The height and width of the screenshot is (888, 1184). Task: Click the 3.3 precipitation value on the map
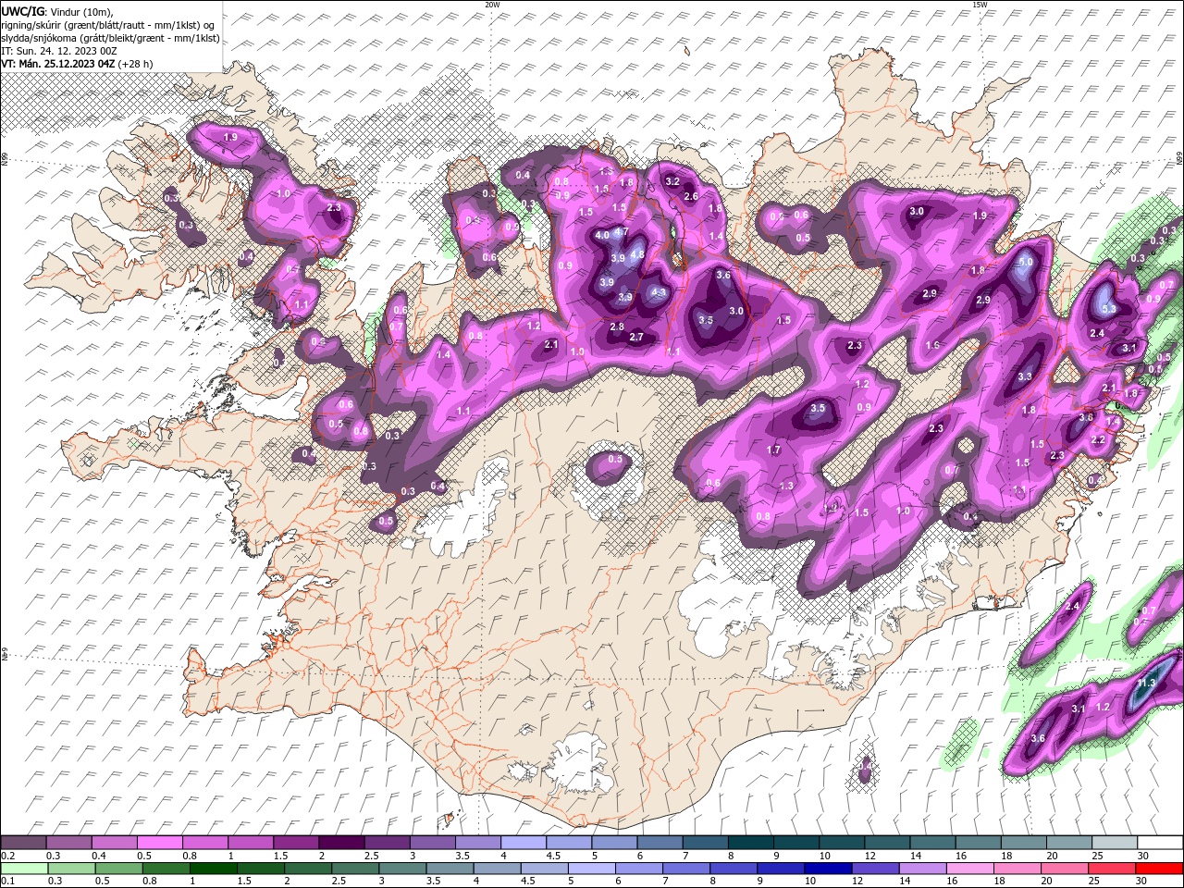1025,376
